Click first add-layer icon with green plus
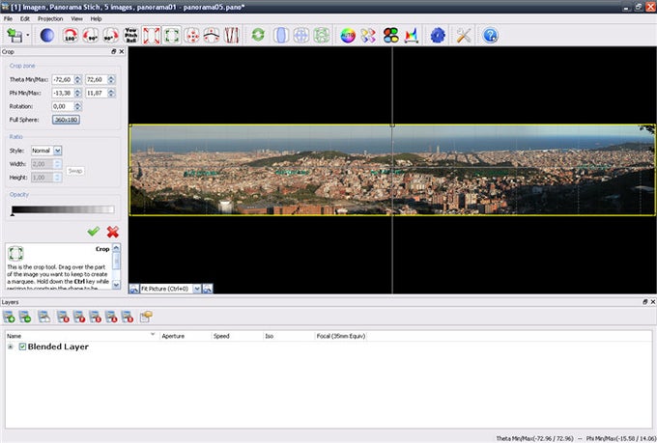This screenshot has height=443, width=657. point(9,317)
